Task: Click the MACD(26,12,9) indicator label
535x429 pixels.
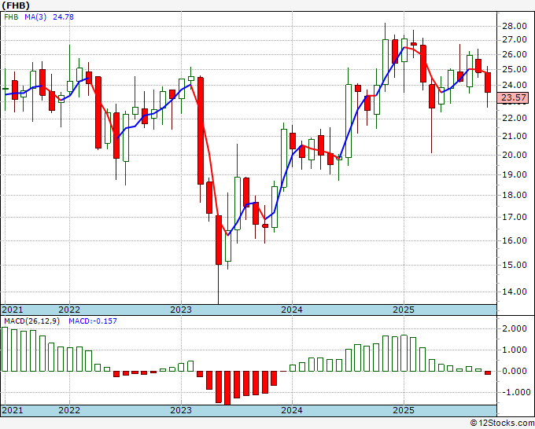Action: (31, 321)
